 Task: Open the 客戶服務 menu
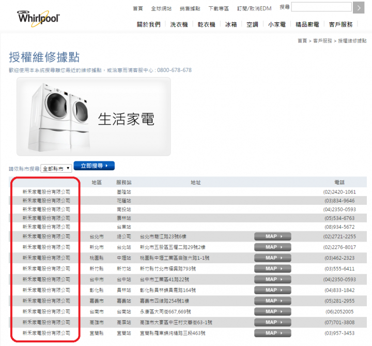(340, 24)
